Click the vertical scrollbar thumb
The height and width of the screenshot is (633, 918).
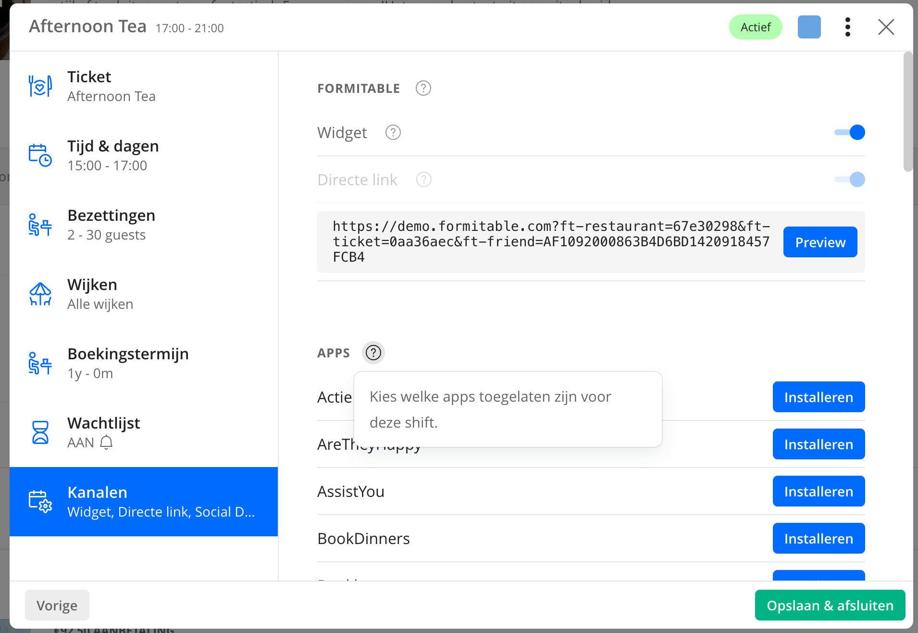coord(908,112)
